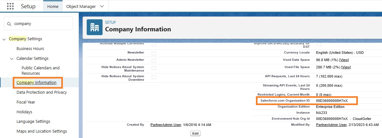Open the App Launcher grid icon
The image size is (382, 138).
tap(10, 6)
